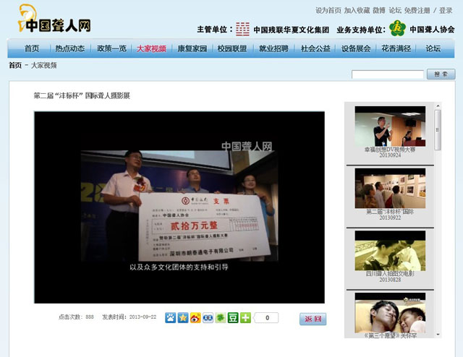Select 大家视频 navigation item
The width and height of the screenshot is (463, 357).
coord(151,48)
